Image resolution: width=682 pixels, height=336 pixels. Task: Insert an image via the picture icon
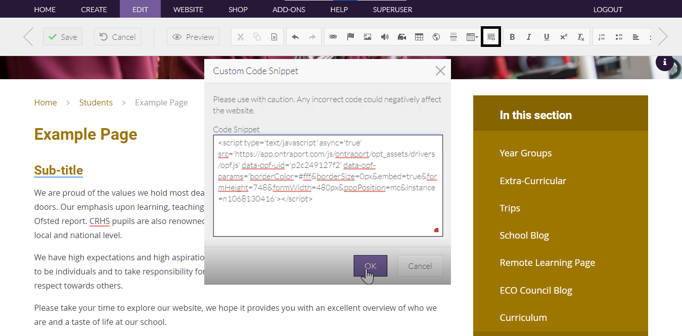368,36
